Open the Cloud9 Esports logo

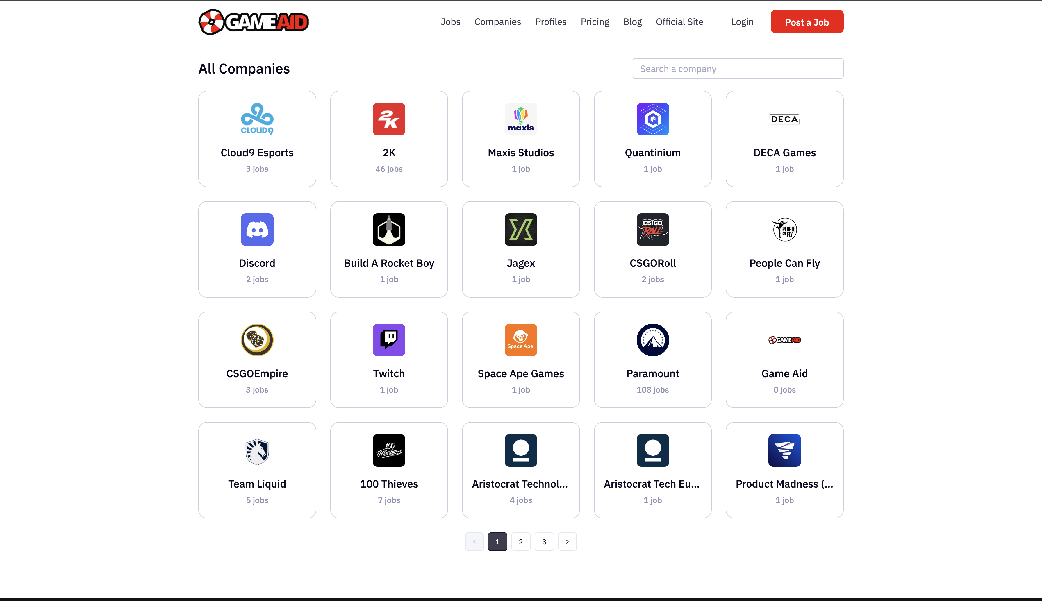(257, 119)
